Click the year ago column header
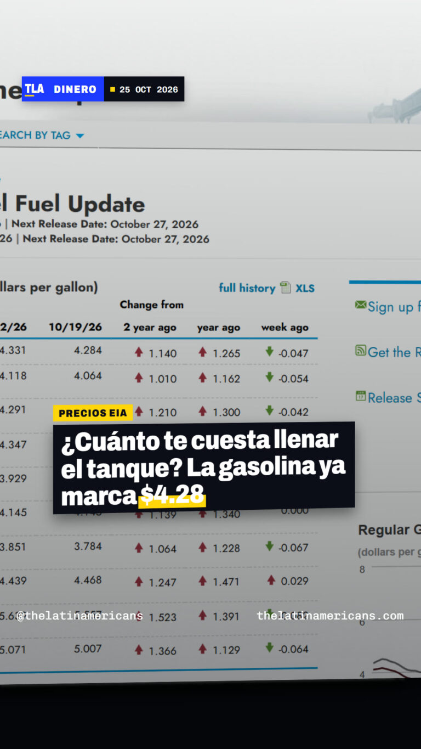 pos(219,328)
